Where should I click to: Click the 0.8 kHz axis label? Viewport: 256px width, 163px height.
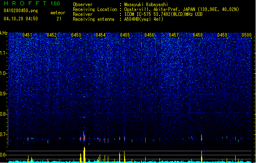[3, 114]
